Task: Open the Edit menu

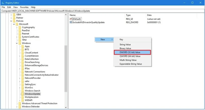Action: 9,7
